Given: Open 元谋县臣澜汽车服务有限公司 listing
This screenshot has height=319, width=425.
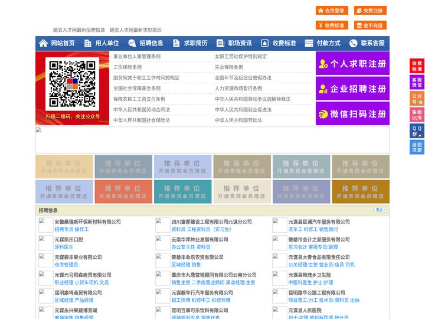Looking at the screenshot, I should pos(319,222).
